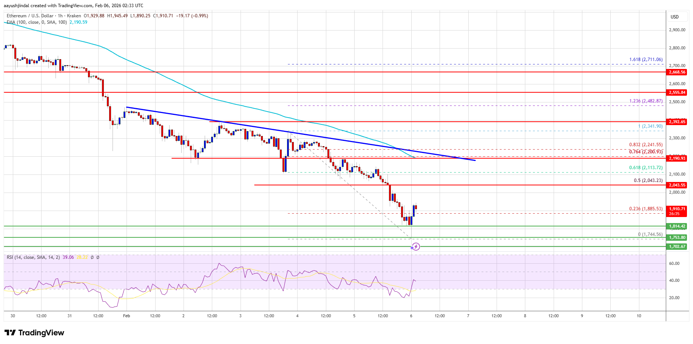The height and width of the screenshot is (344, 693).
Task: Click the EMA value 2,190.59 in legend
Action: coord(78,22)
